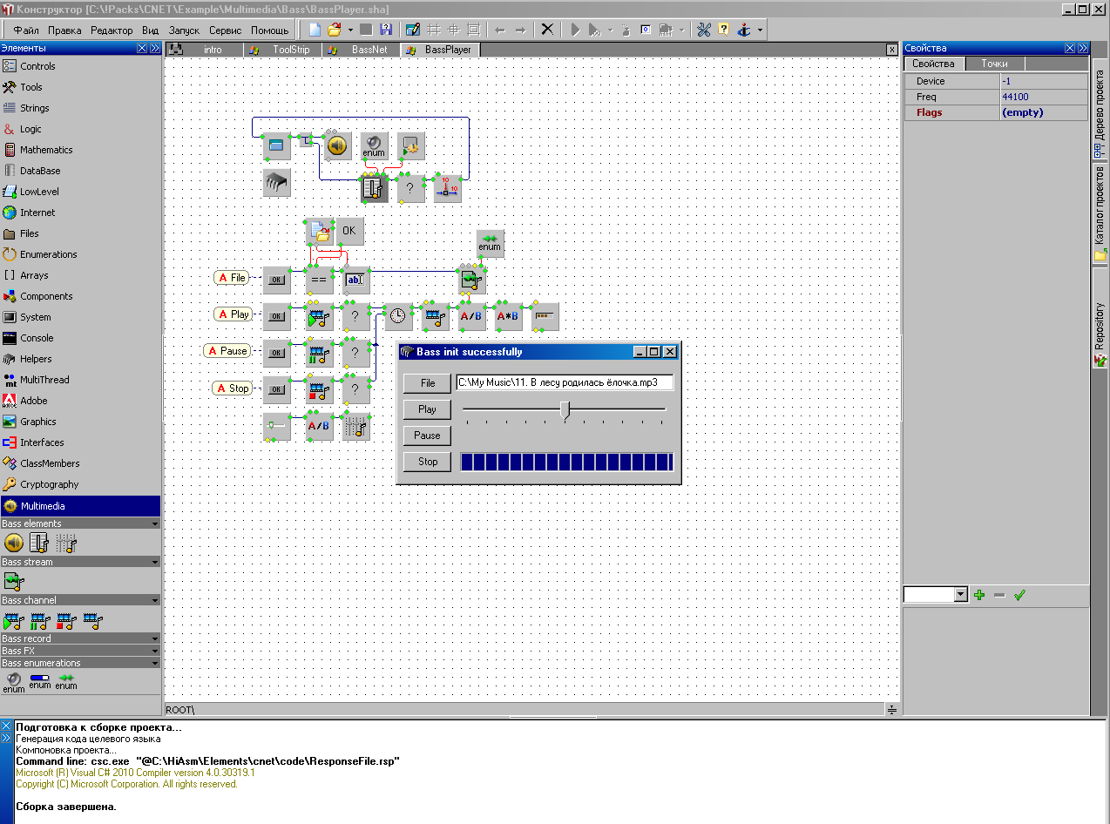Select the Bass channel play element icon
Viewport: 1110px width, 824px height.
click(13, 621)
